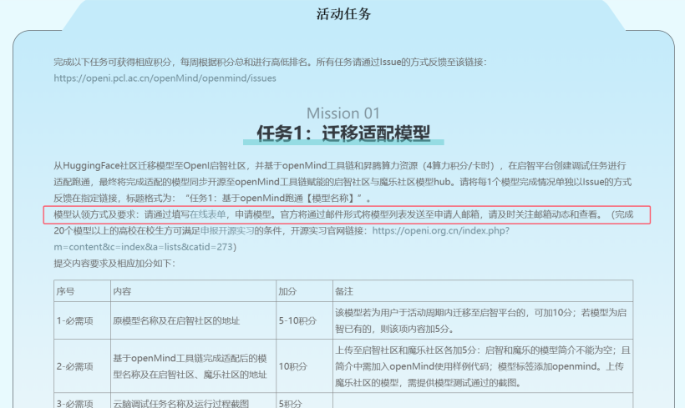Click the 5-10积分 score cell

[x=304, y=320]
